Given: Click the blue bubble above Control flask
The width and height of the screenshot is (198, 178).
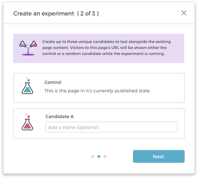Looking at the screenshot, I should [x=29, y=80].
